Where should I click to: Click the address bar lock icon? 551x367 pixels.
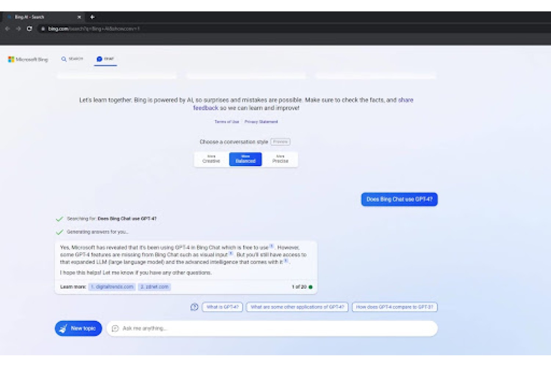point(43,29)
